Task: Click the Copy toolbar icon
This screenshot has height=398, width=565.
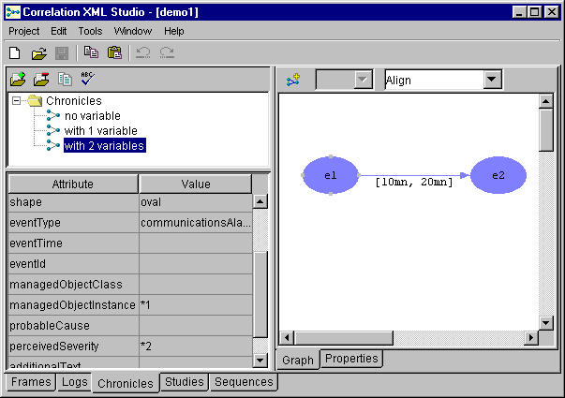Action: 91,53
